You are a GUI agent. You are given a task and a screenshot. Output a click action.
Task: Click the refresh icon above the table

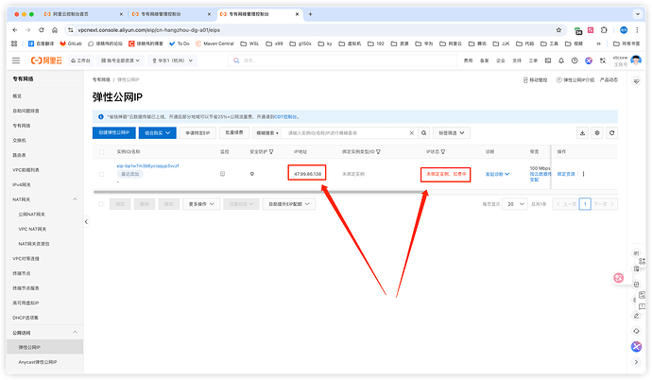pos(611,133)
